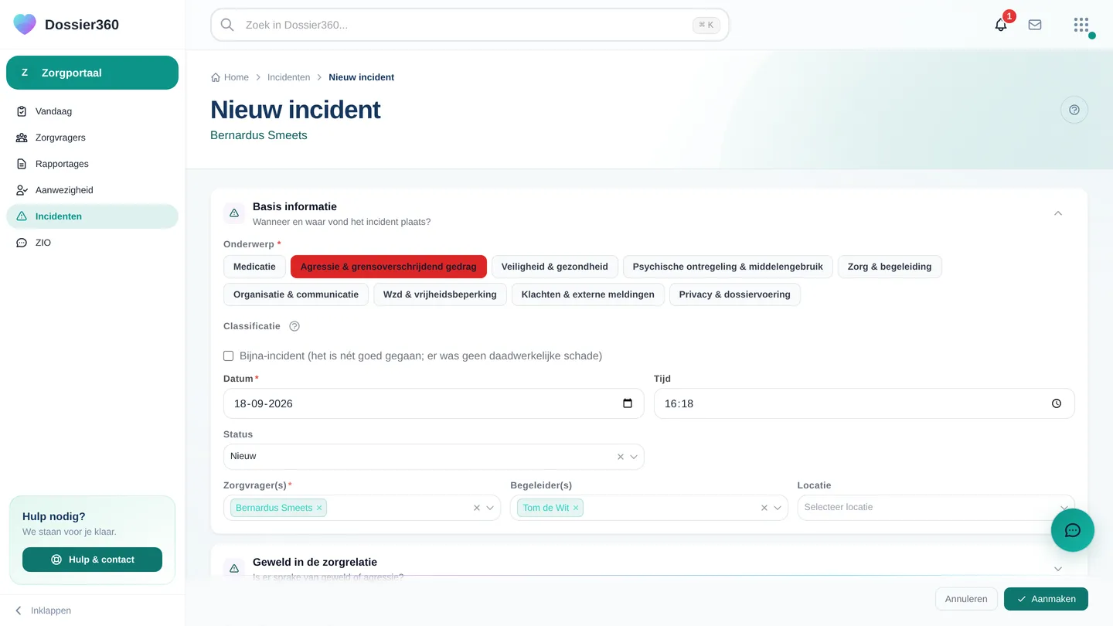This screenshot has height=626, width=1113.
Task: Open the Status dropdown arrow
Action: pyautogui.click(x=634, y=457)
